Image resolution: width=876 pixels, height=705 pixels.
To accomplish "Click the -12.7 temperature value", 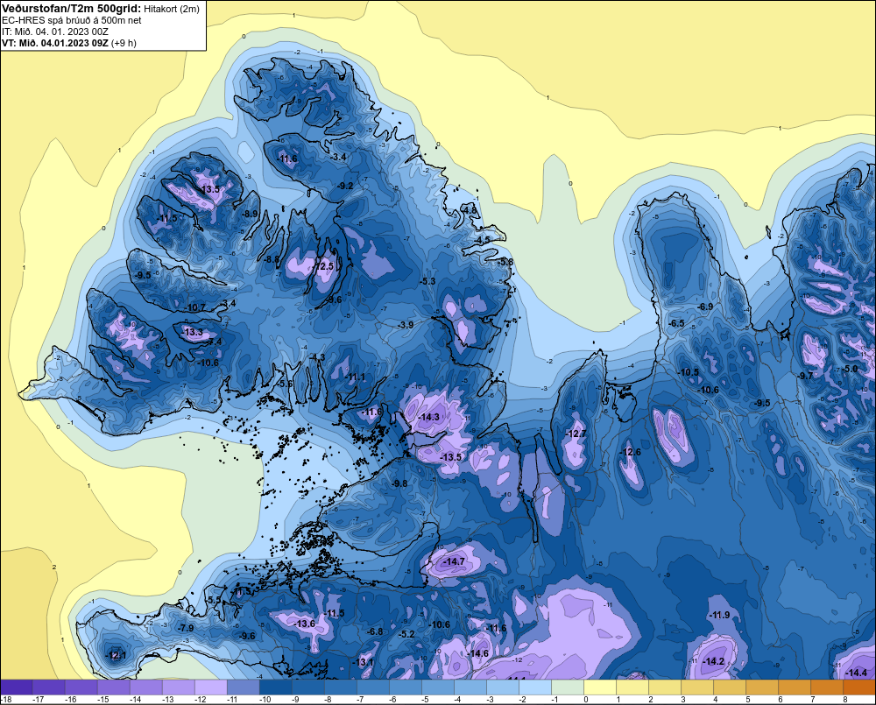I will click(576, 434).
